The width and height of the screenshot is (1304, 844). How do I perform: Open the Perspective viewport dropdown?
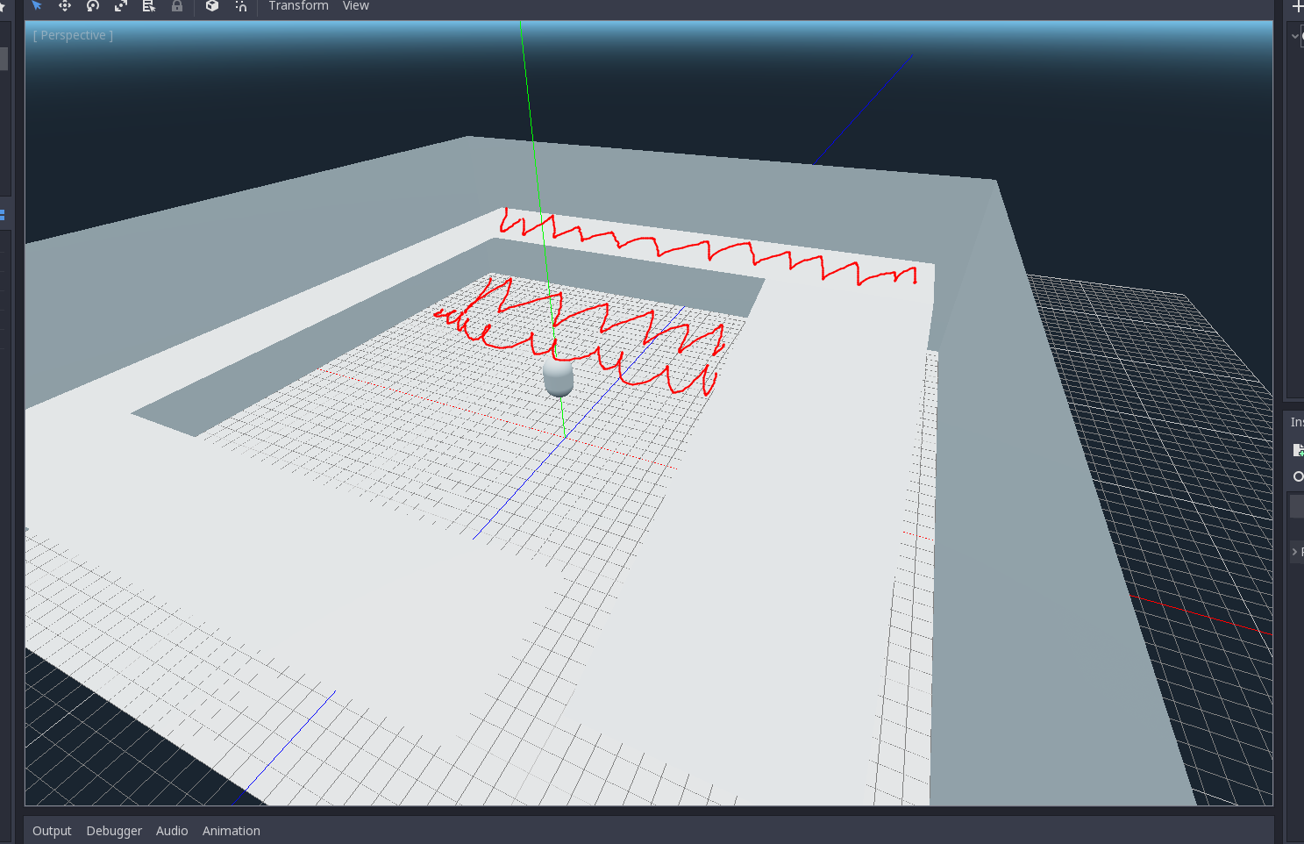pyautogui.click(x=72, y=35)
